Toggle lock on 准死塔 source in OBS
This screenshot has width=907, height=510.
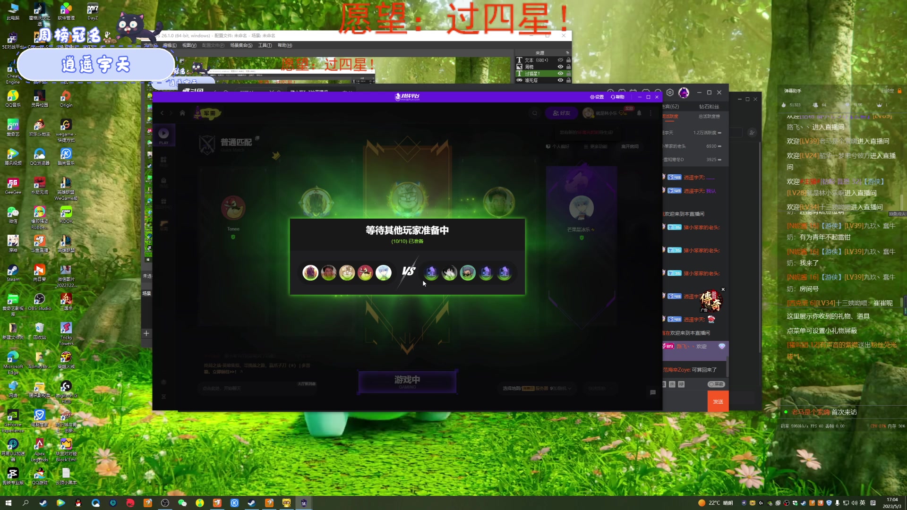568,80
